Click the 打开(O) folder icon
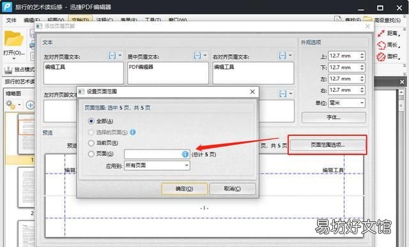 14,38
